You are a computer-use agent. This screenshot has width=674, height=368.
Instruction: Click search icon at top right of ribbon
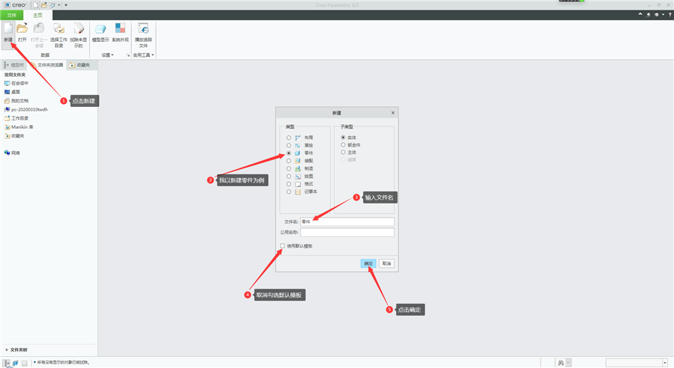point(649,15)
